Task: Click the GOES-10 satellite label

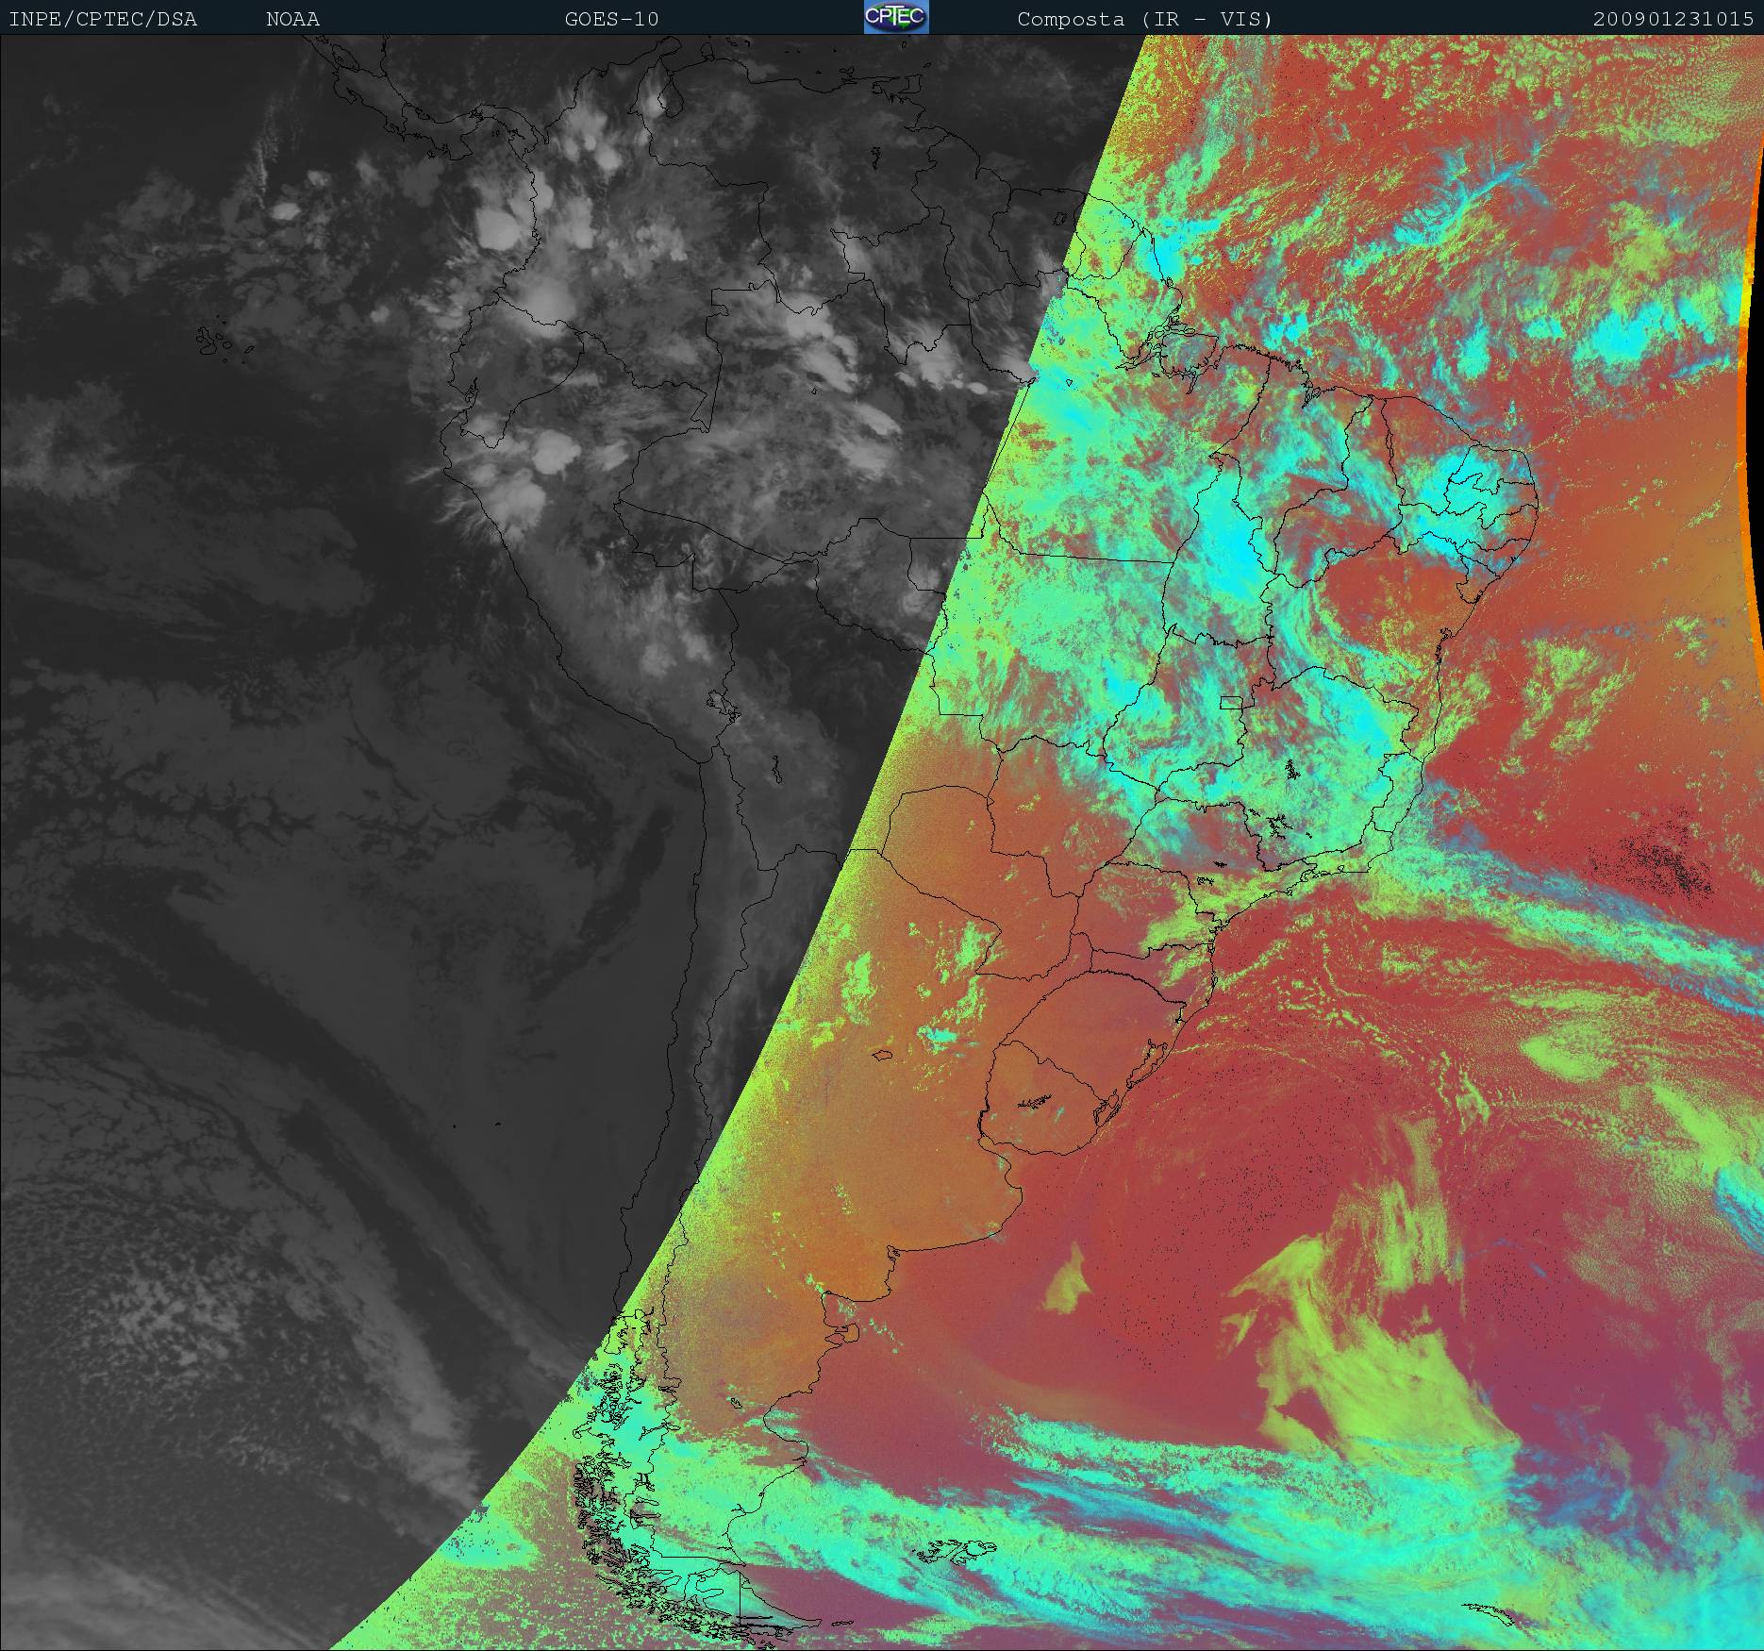Action: pos(611,19)
